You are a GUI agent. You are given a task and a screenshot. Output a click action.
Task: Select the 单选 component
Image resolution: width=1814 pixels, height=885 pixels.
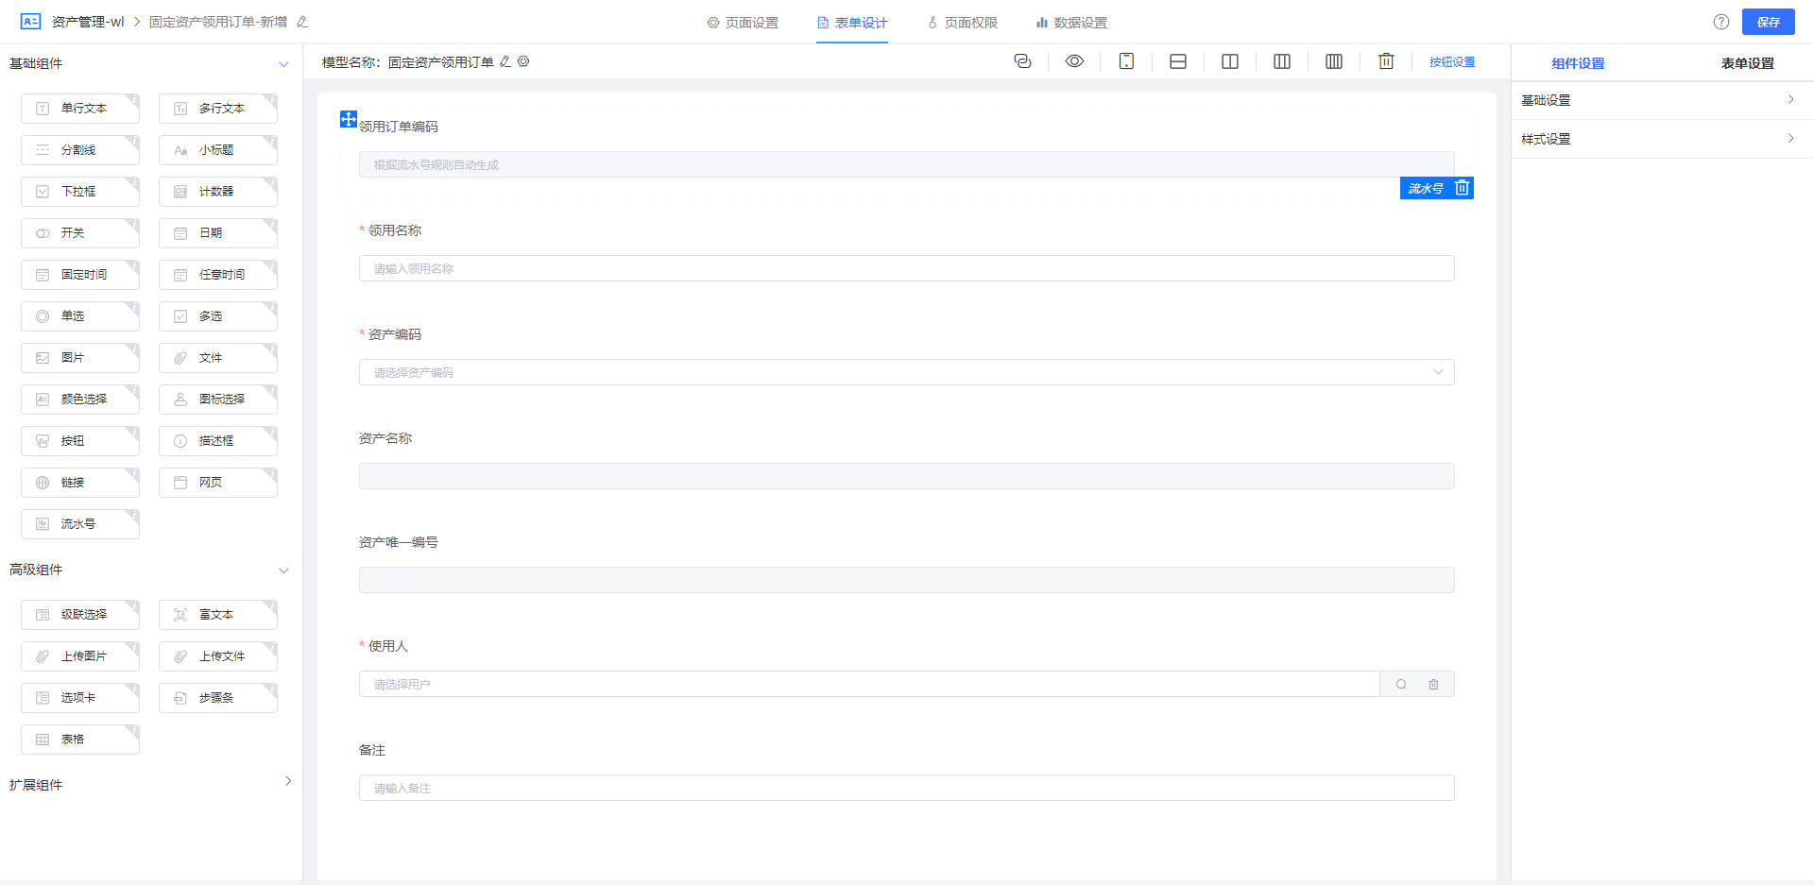80,316
